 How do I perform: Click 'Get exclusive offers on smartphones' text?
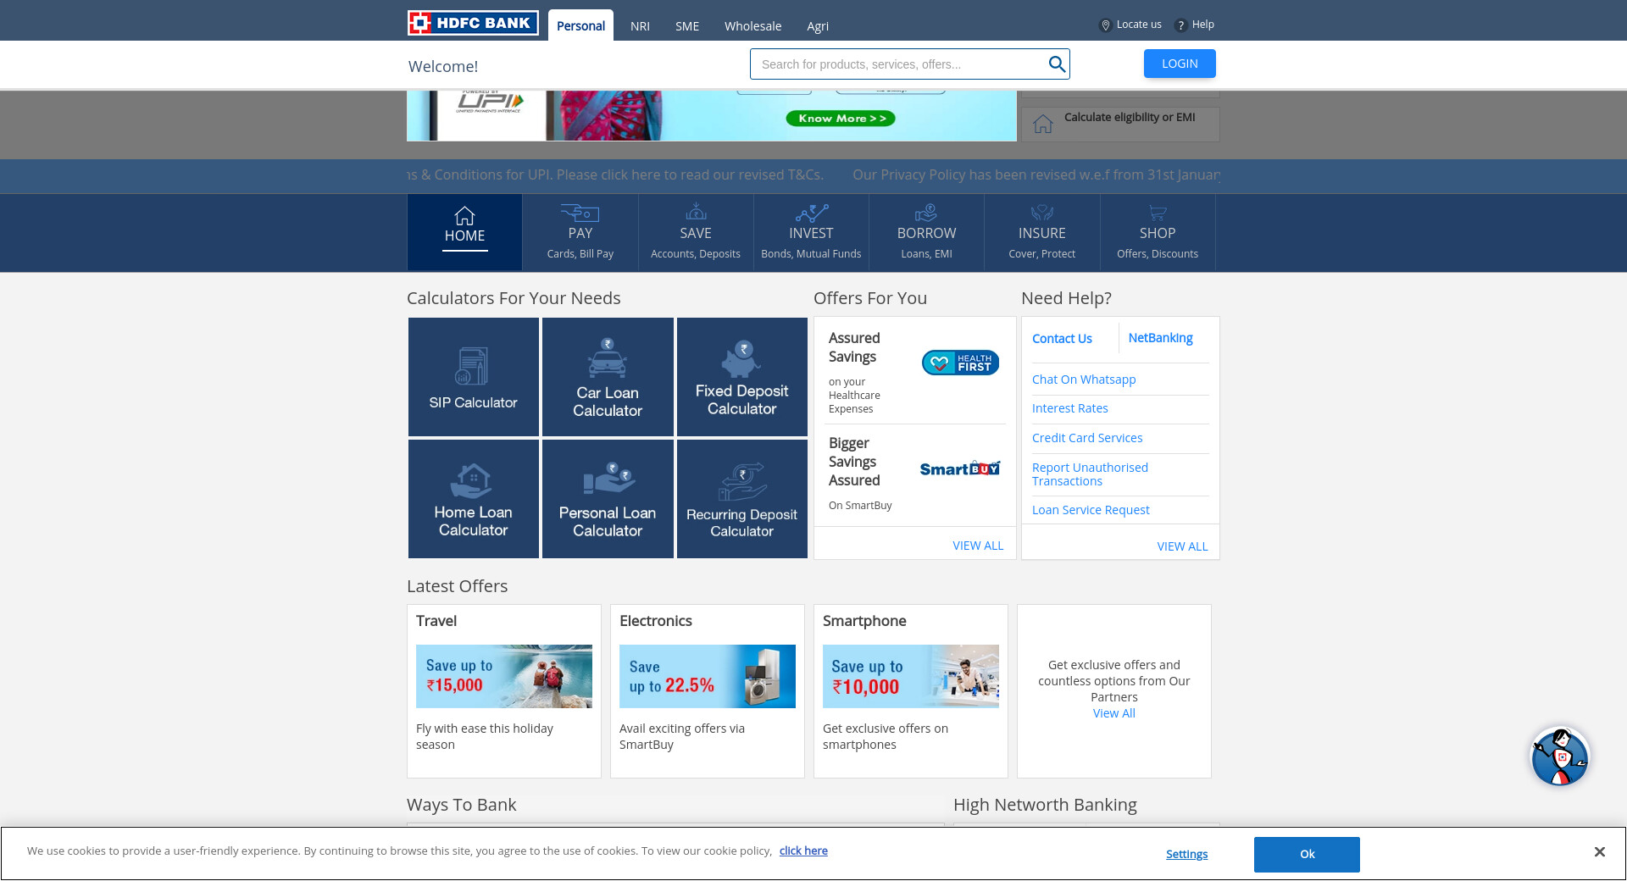(x=886, y=736)
